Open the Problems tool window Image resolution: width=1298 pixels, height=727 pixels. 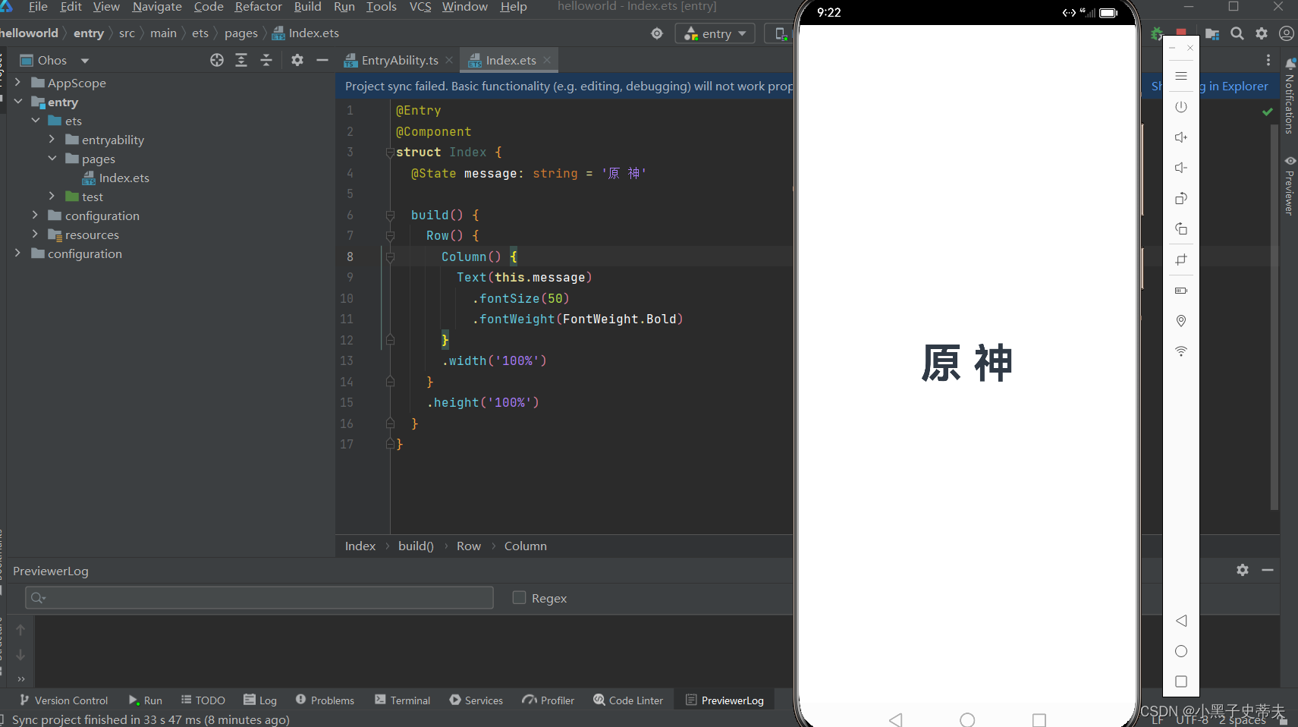[x=325, y=700]
